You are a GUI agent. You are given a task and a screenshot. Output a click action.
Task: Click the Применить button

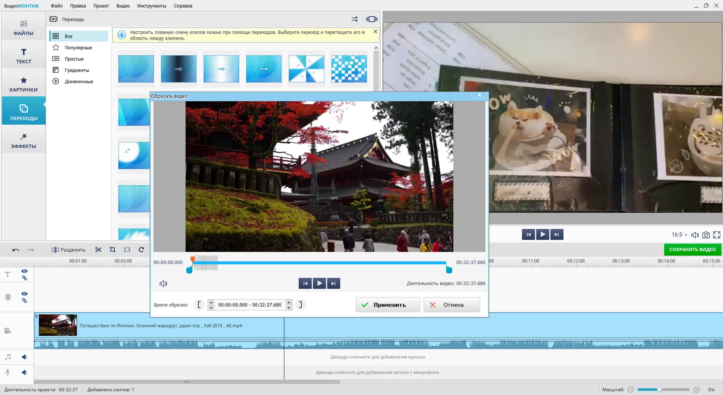tap(388, 305)
